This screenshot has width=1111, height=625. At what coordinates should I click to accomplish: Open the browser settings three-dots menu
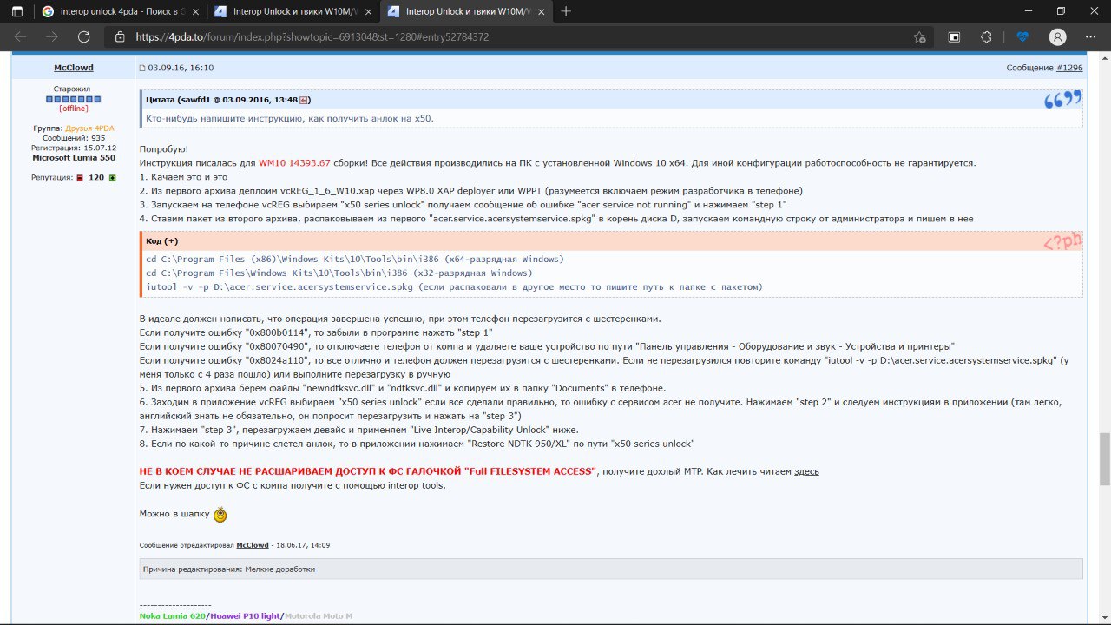(x=1092, y=37)
